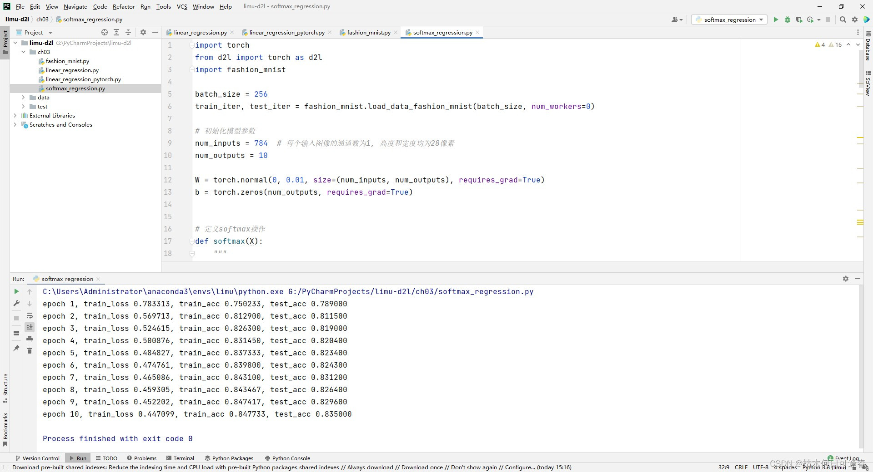The height and width of the screenshot is (472, 873).
Task: Switch to fashion_mnist.py editor tab
Action: 369,32
